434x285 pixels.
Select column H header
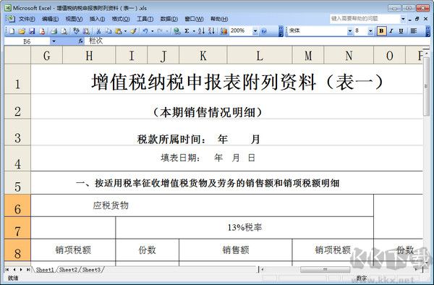pos(89,56)
